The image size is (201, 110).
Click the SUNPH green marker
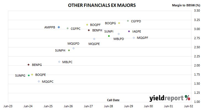(69, 50)
